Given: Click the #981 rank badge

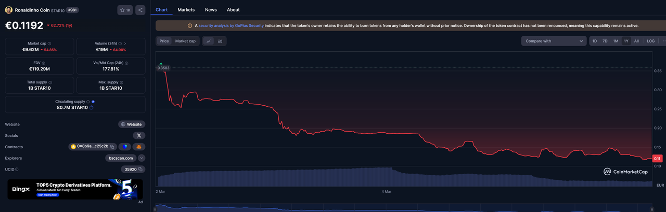Looking at the screenshot, I should [72, 10].
